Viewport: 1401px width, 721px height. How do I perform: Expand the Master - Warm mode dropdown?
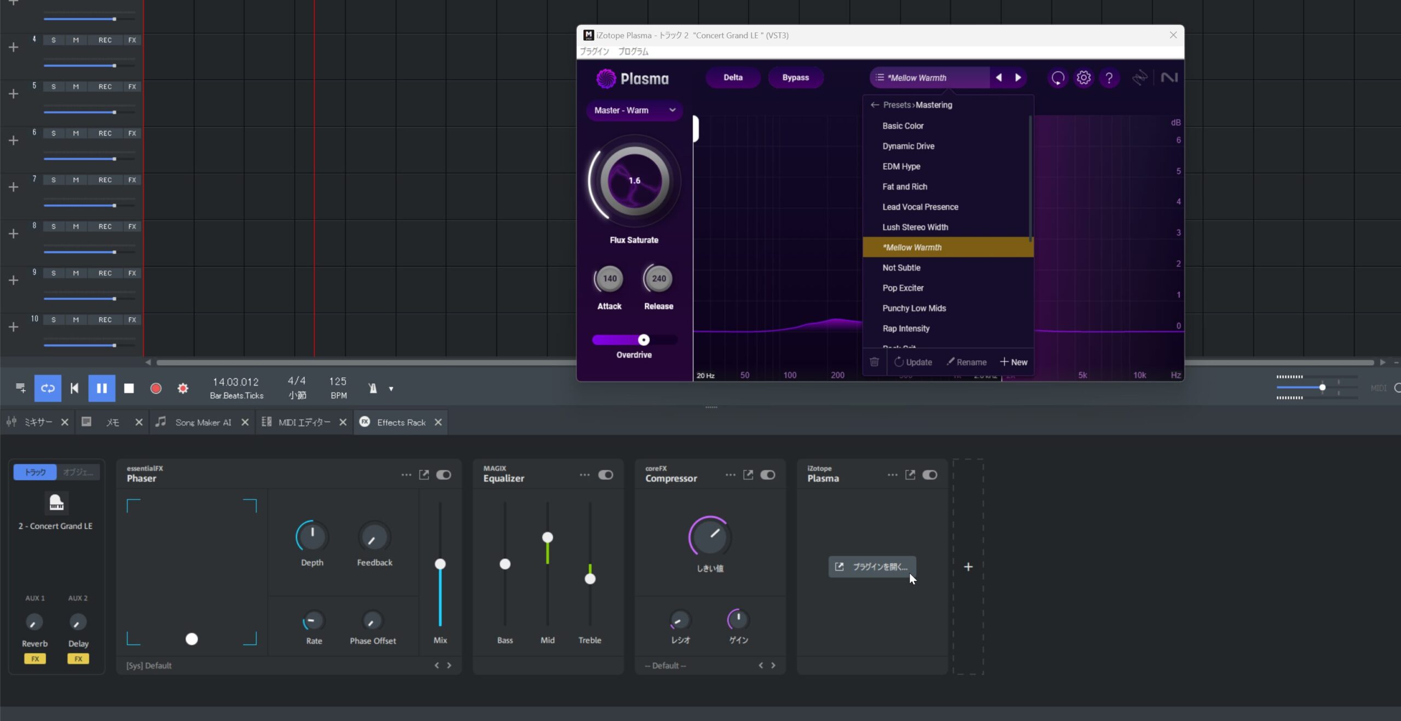pos(634,110)
